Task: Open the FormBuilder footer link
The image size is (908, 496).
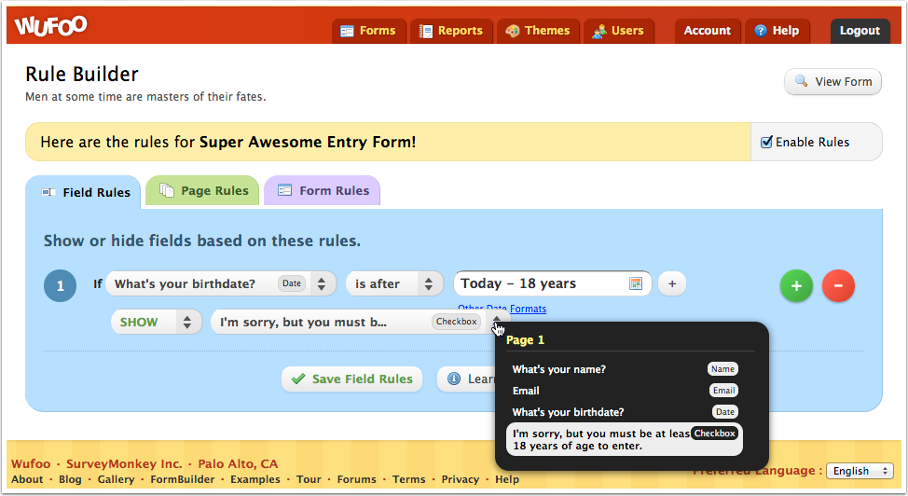Action: pos(183,479)
